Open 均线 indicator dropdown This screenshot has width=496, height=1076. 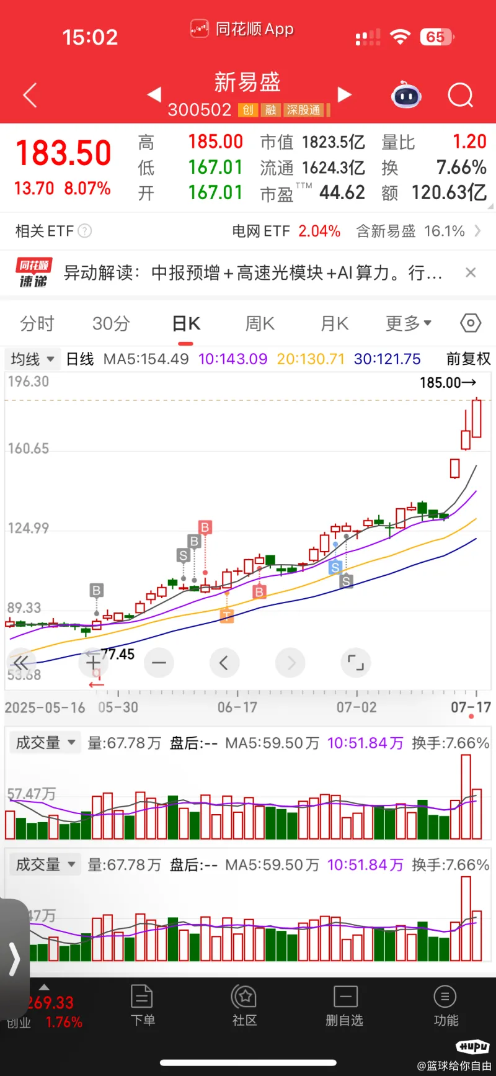(33, 359)
